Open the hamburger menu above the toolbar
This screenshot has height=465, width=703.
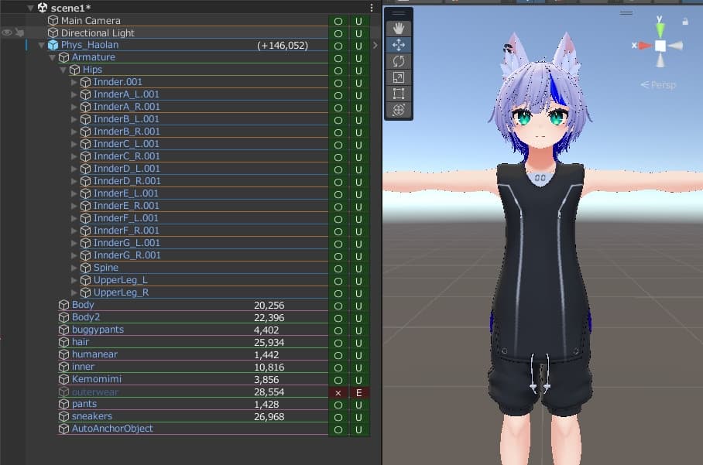397,13
